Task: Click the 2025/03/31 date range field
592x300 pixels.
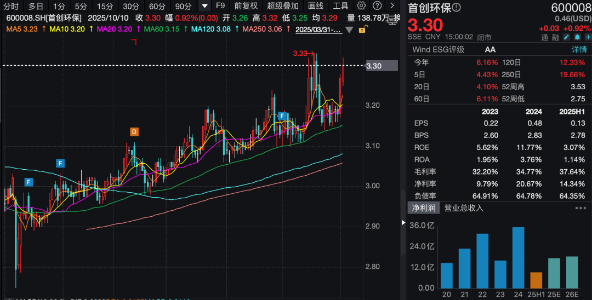Action: click(x=318, y=30)
